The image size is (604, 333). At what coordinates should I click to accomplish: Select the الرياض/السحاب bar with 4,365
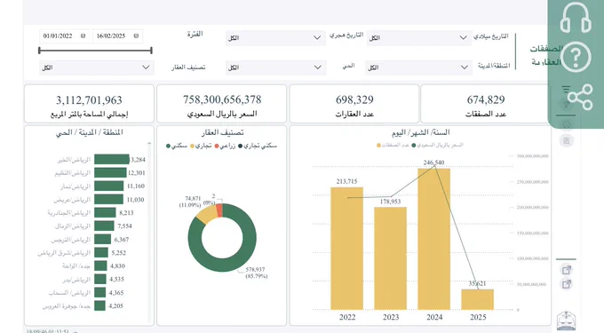(100, 292)
